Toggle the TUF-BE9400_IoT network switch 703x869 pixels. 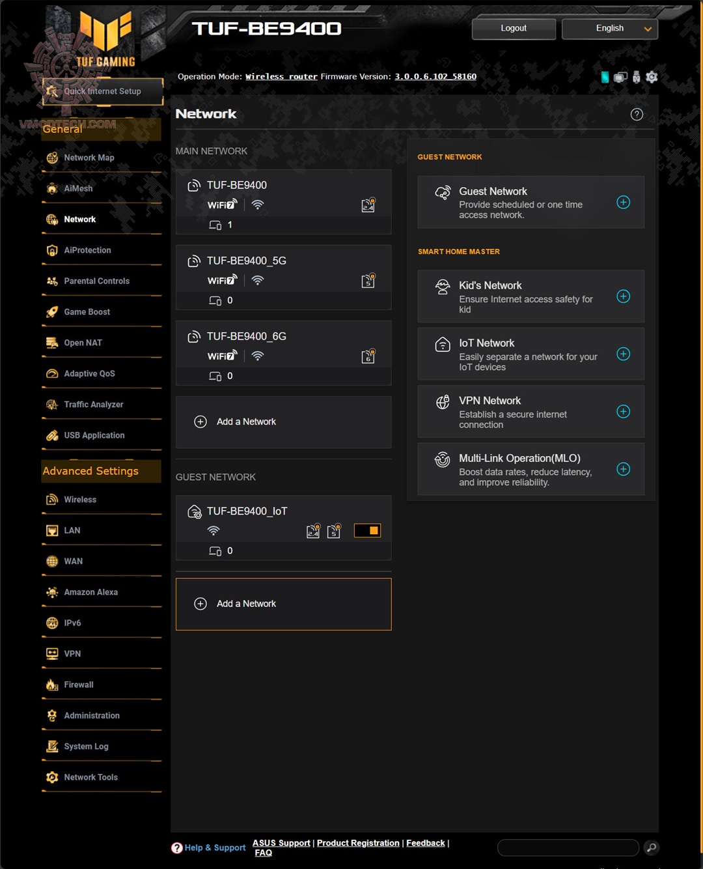[x=367, y=530]
